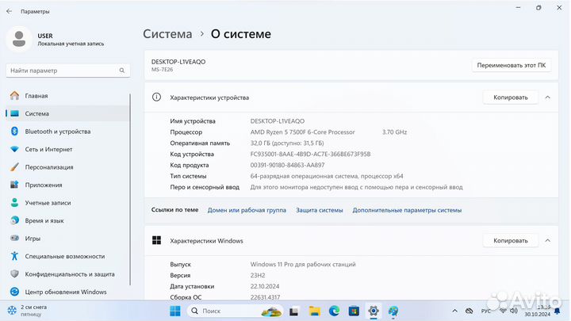Click the info icon next to Характеристики устройства
Viewport: 571px width, 321px height.
156,97
